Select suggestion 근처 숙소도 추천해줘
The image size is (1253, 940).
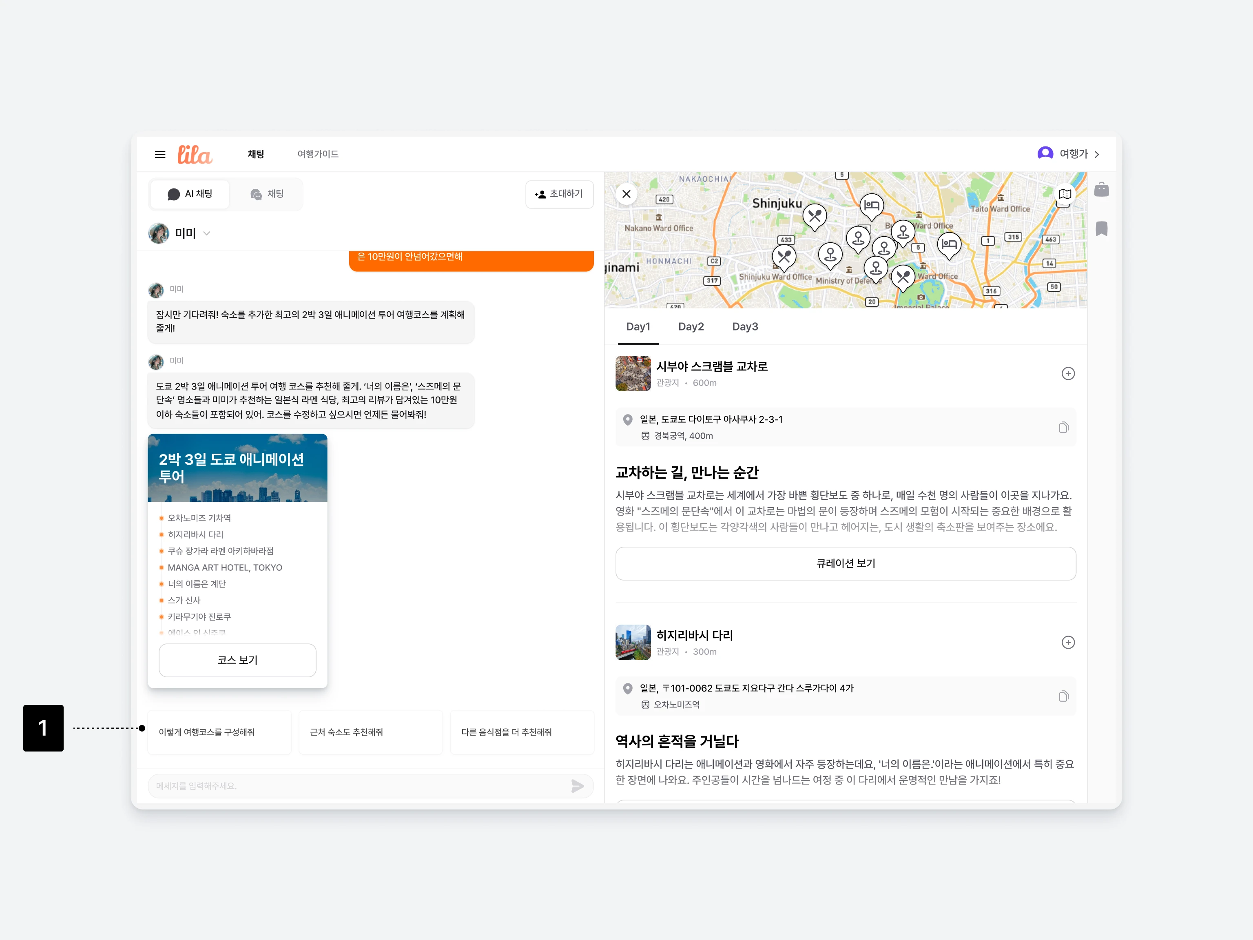click(x=370, y=732)
